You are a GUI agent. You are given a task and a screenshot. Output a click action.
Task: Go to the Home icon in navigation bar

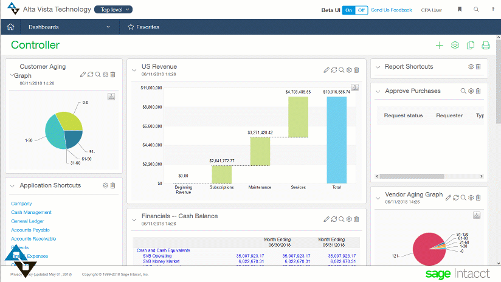10,27
